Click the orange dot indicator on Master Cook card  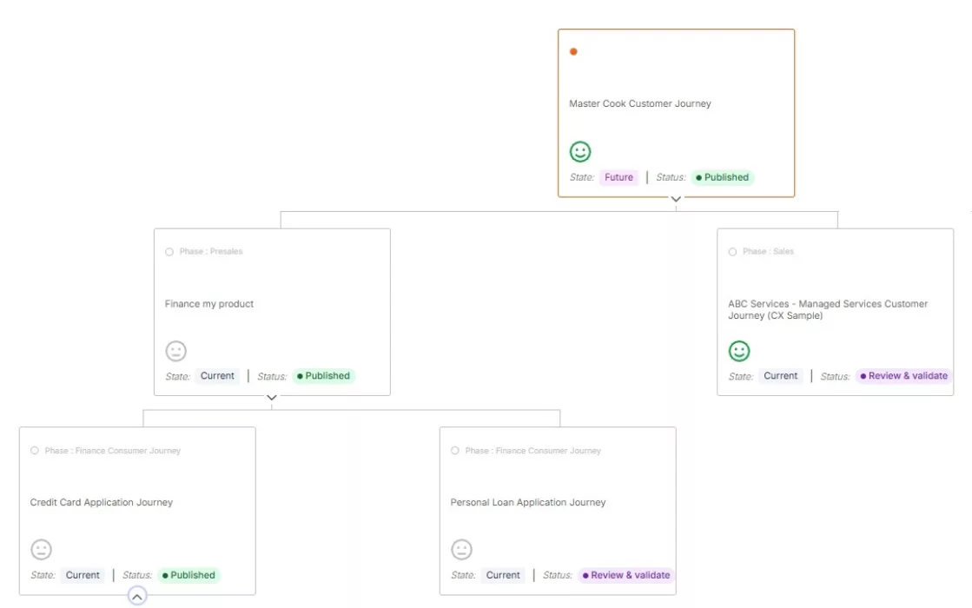coord(573,50)
